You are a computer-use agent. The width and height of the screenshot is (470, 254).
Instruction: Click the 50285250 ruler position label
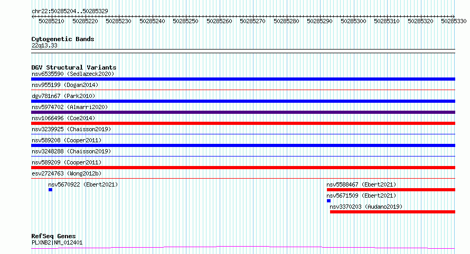coord(186,21)
